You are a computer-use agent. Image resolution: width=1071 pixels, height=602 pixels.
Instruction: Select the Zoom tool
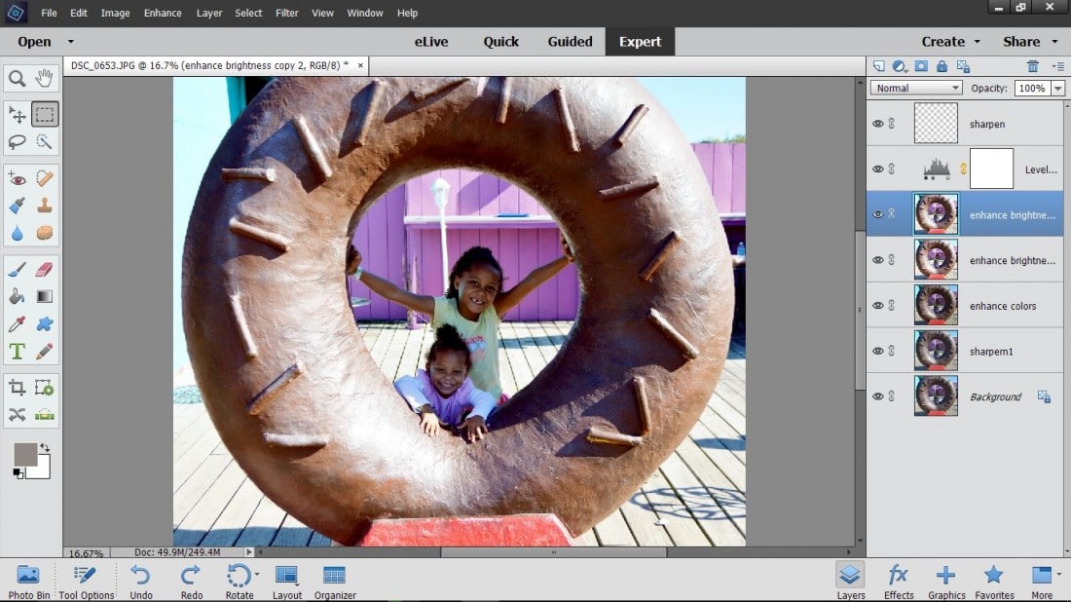click(x=18, y=79)
